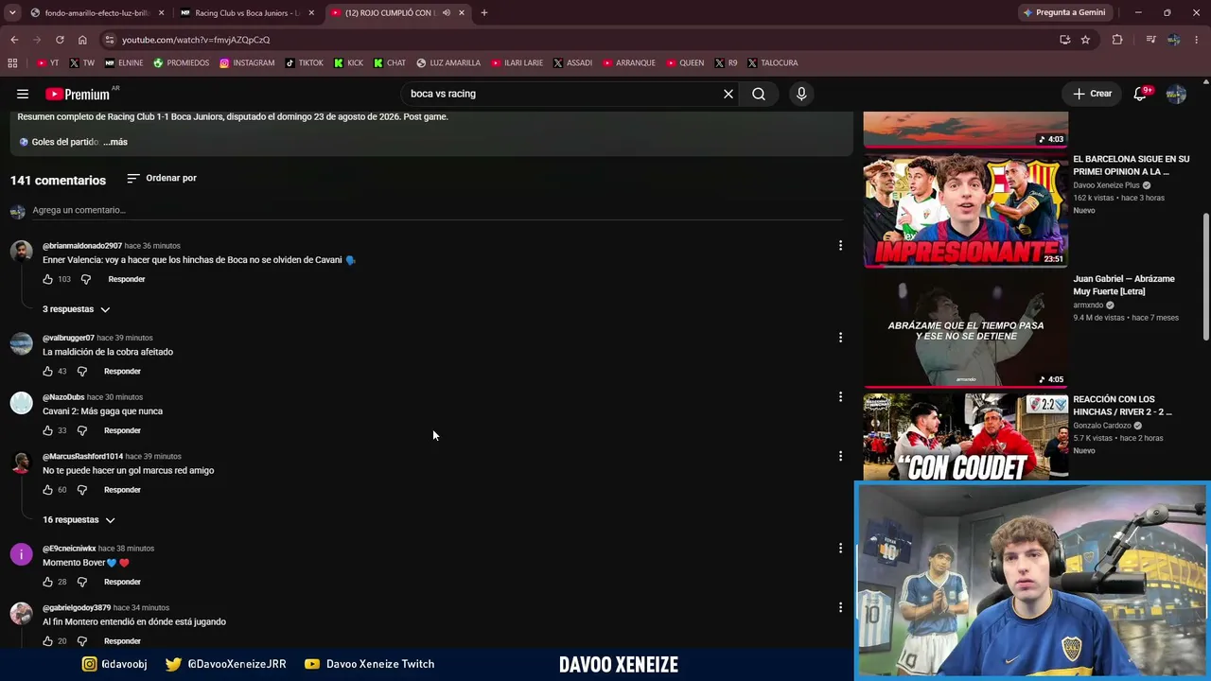Add a comment in 'Agrega un comentario' field

(x=437, y=210)
